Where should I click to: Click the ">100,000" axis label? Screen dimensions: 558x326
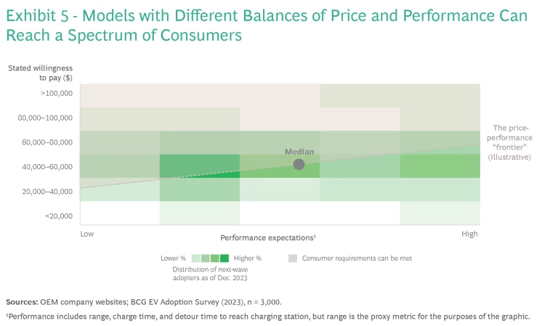pos(57,93)
